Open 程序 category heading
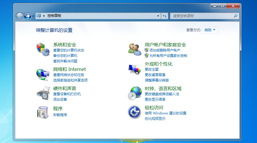257x143 pixels. [58, 109]
